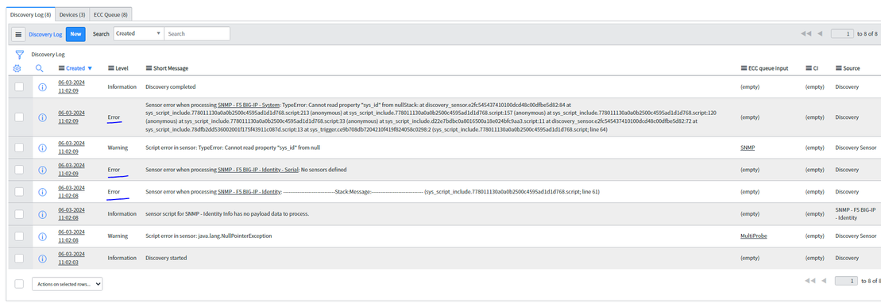
Task: Toggle the select-all checkbox at bottom
Action: pos(19,284)
